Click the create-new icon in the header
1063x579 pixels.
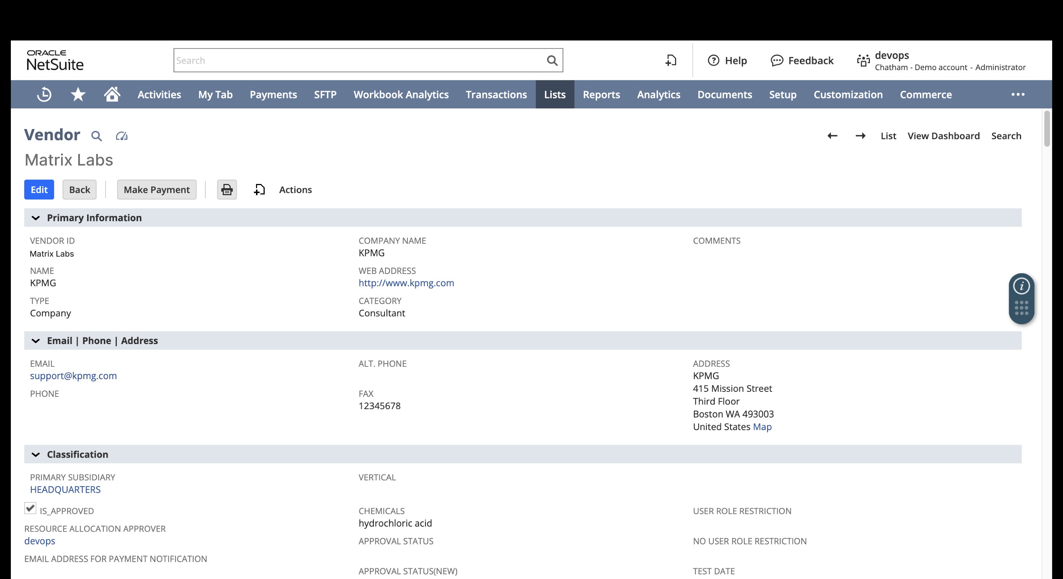(671, 61)
